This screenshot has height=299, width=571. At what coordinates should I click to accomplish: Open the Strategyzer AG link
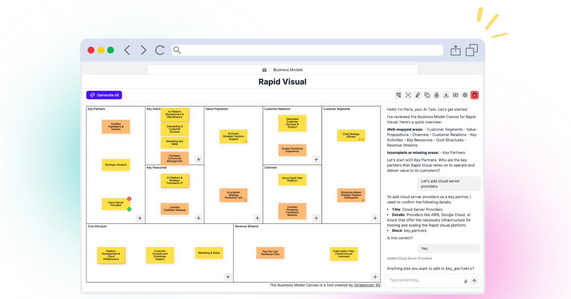click(x=367, y=285)
